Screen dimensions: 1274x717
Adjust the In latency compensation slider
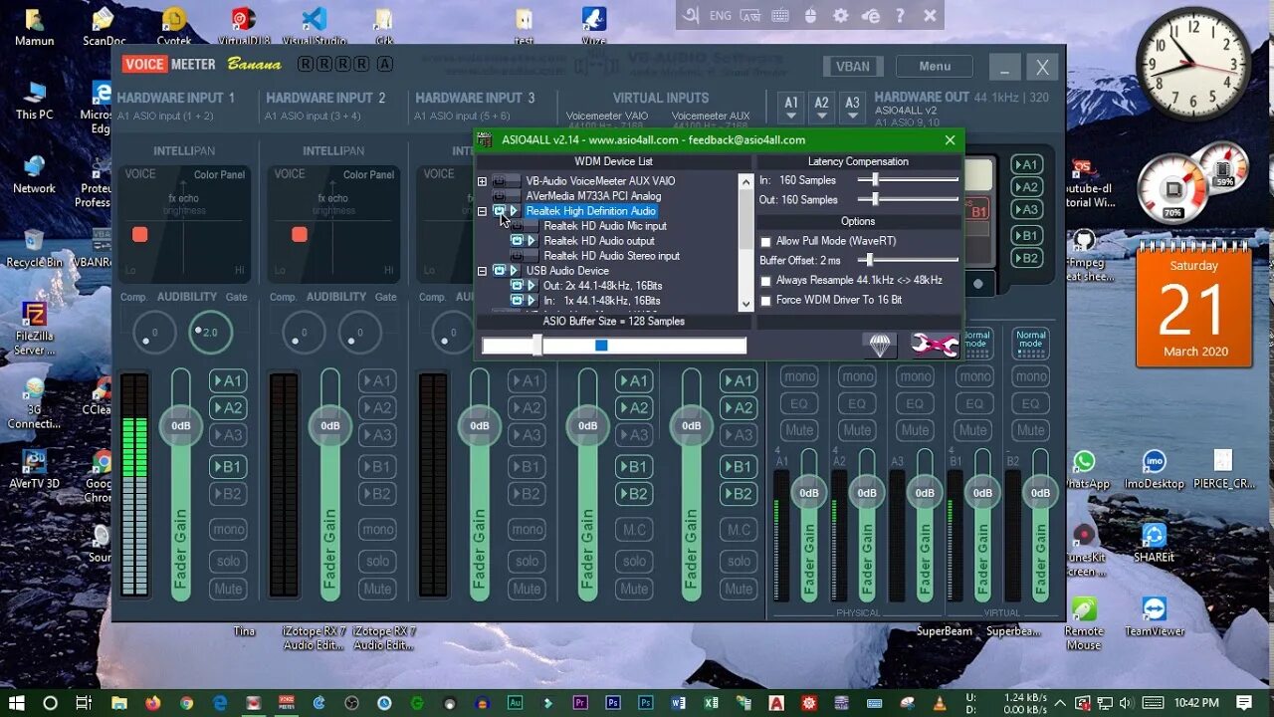point(875,180)
